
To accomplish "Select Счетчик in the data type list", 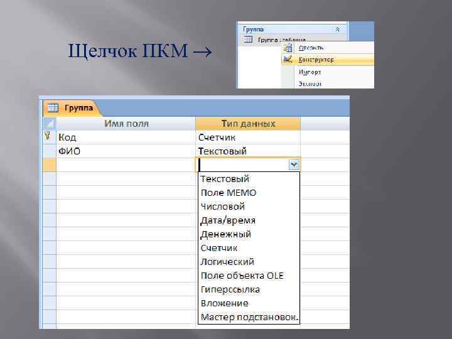I will coord(249,248).
